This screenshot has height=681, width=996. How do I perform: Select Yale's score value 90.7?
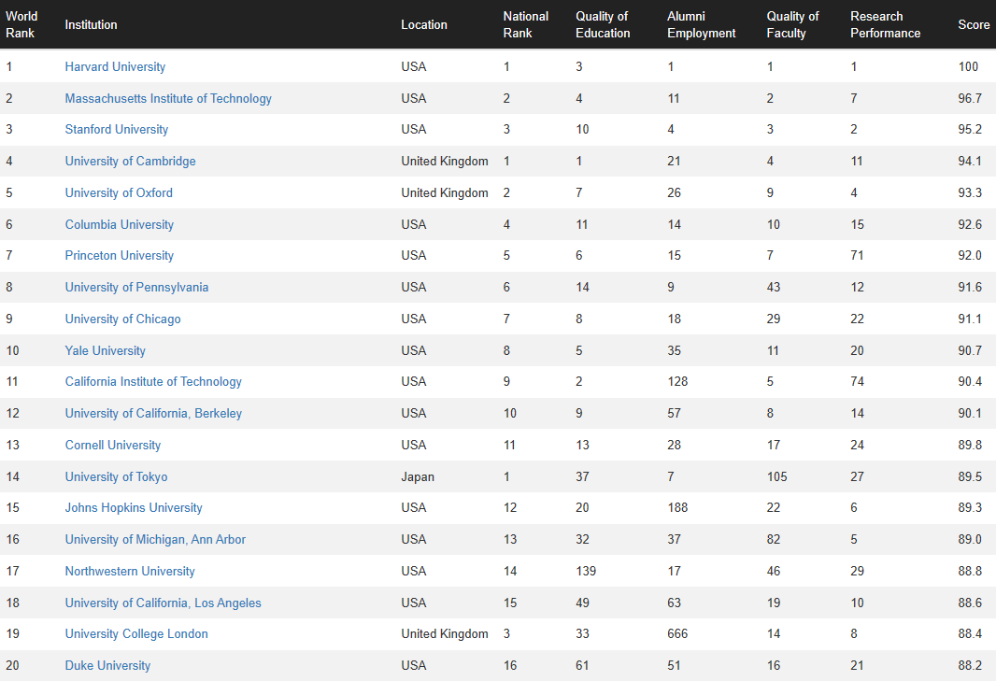[970, 350]
